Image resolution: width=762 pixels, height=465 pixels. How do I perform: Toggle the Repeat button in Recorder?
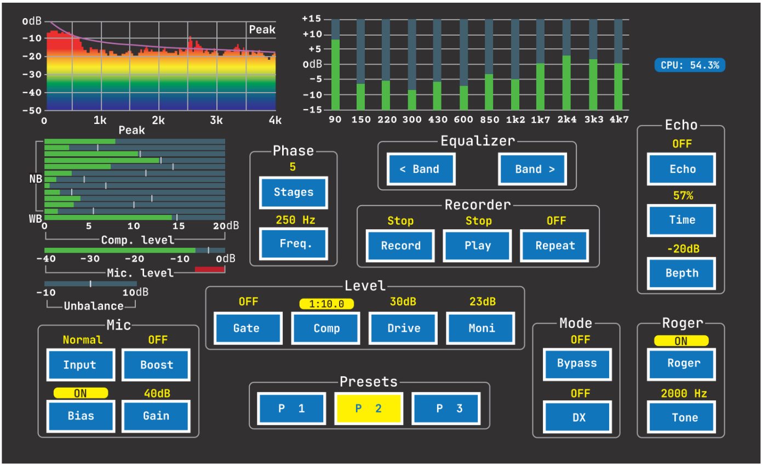coord(554,246)
